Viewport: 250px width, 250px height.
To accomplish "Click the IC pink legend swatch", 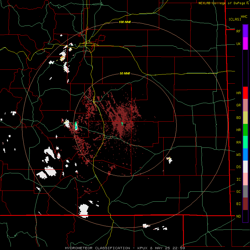I will click(245, 179).
